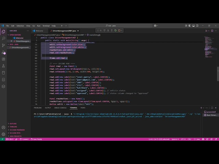The width and height of the screenshot is (219, 164).
Task: Click the Run Java play button in editor
Action: click(x=206, y=31)
